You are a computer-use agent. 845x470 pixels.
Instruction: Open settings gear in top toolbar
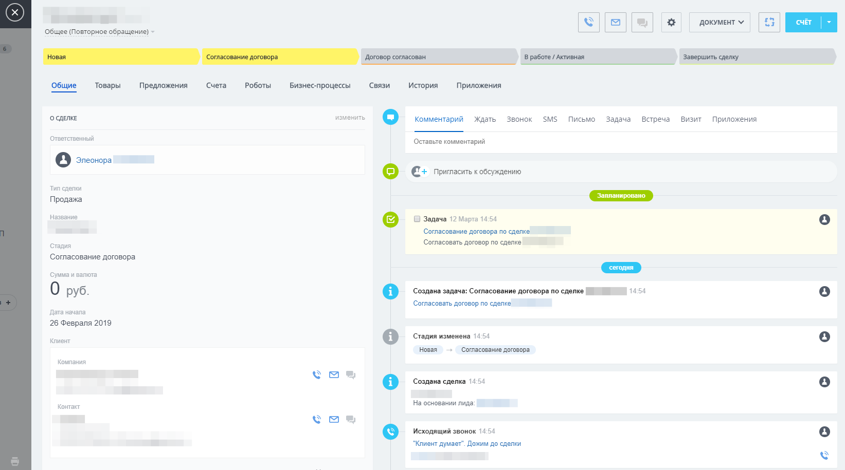[671, 22]
